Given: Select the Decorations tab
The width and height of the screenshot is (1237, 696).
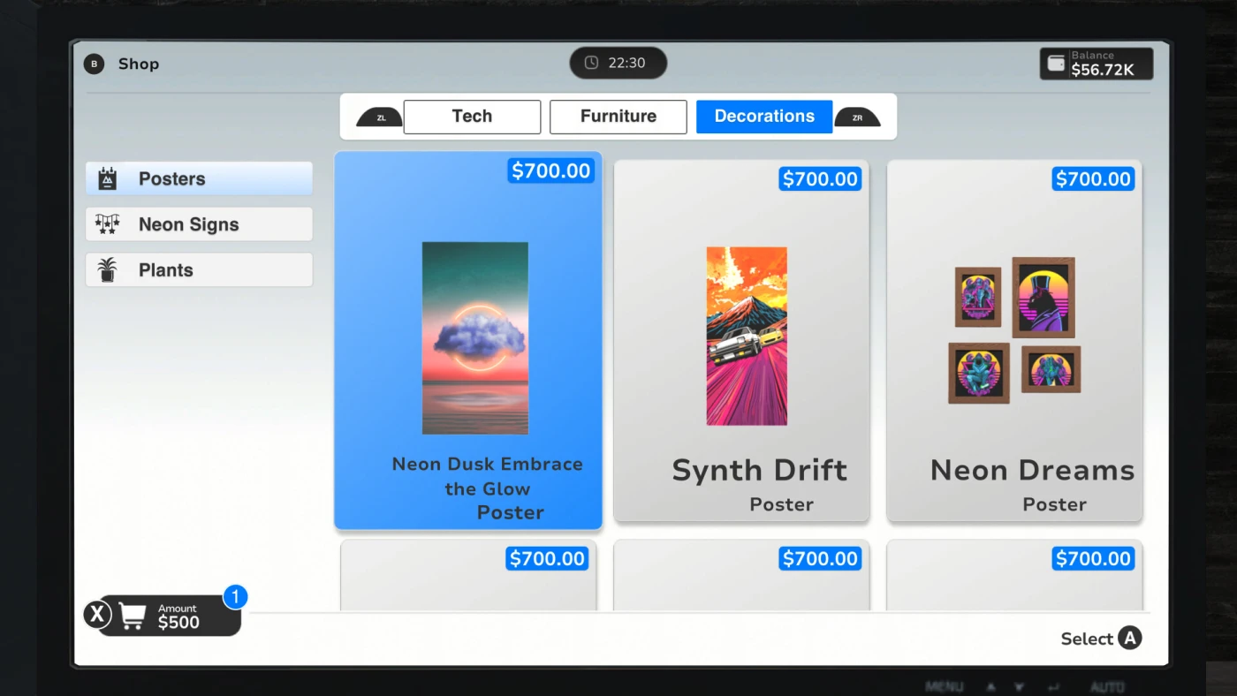Looking at the screenshot, I should [763, 117].
